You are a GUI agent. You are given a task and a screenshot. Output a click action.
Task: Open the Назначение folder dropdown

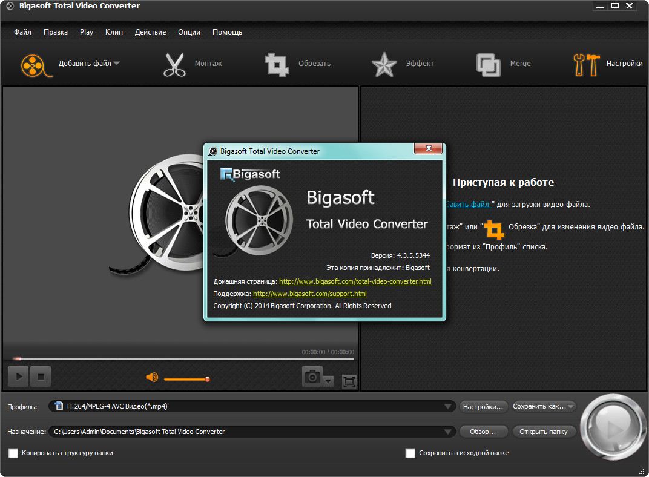447,432
